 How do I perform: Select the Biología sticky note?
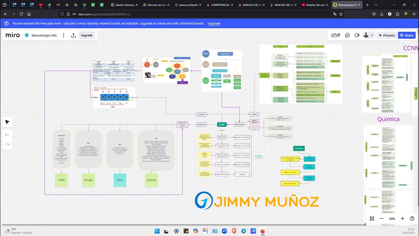[88, 180]
